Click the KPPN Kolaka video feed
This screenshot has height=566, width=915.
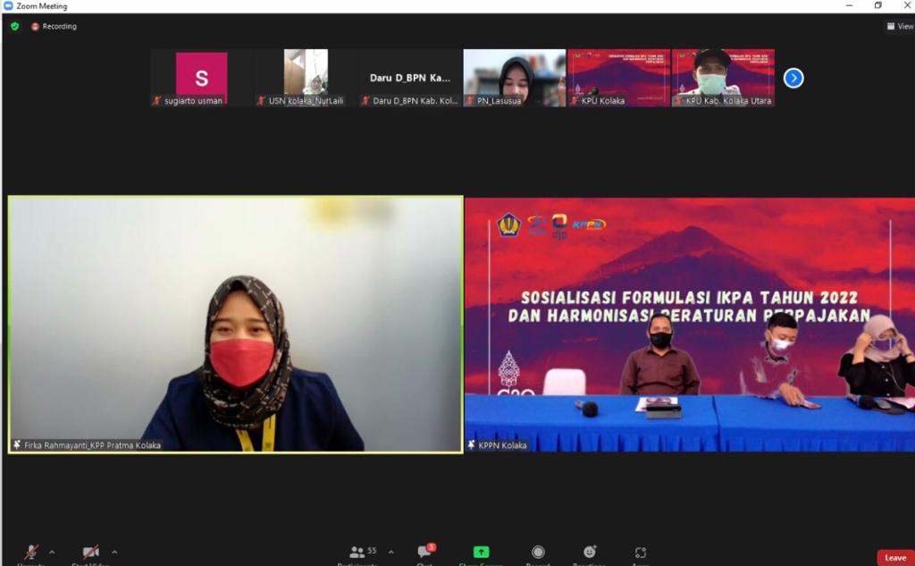tap(689, 324)
